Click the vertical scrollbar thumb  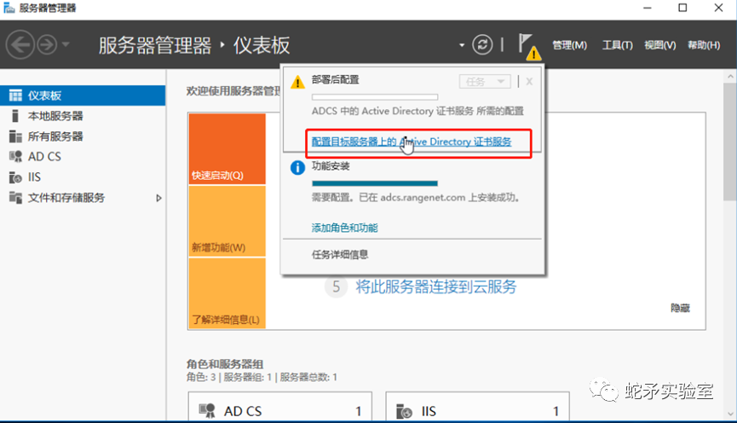pyautogui.click(x=730, y=142)
